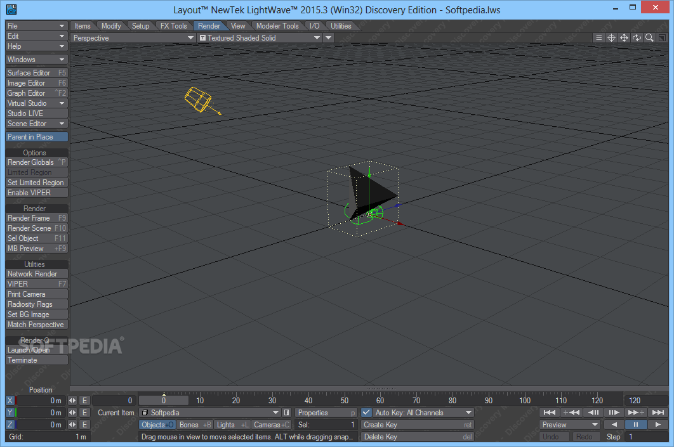Click Z position stepper arrows

[72, 424]
